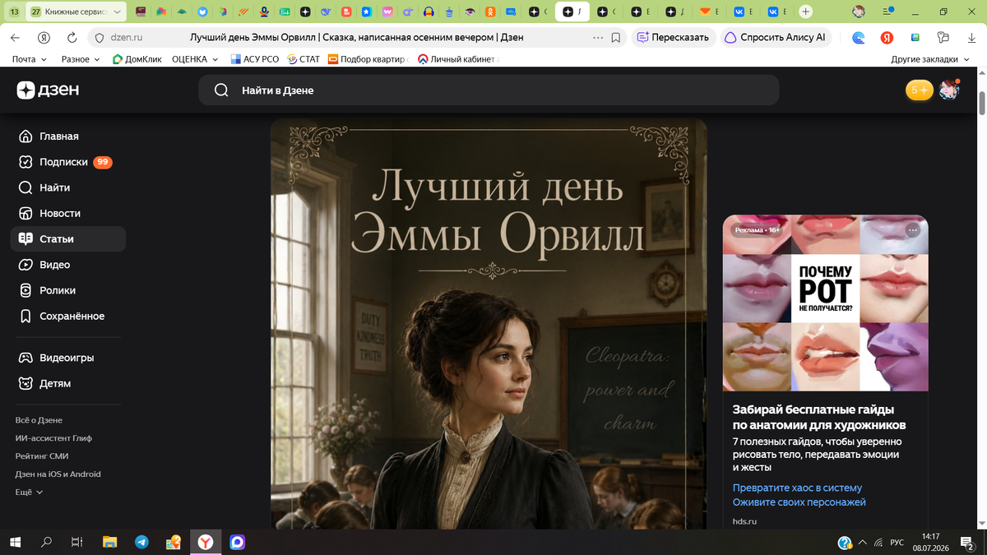Bookmark the page with the bookmark icon

pos(616,37)
